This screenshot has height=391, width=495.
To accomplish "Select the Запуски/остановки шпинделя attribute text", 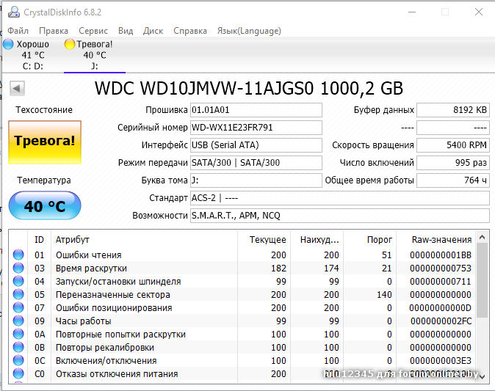I will click(x=118, y=281).
